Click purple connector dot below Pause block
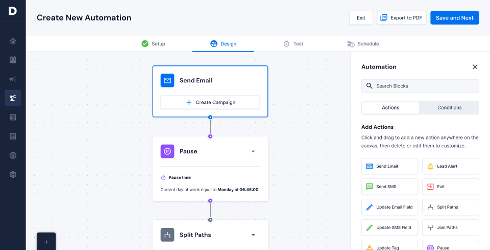 pos(210,201)
